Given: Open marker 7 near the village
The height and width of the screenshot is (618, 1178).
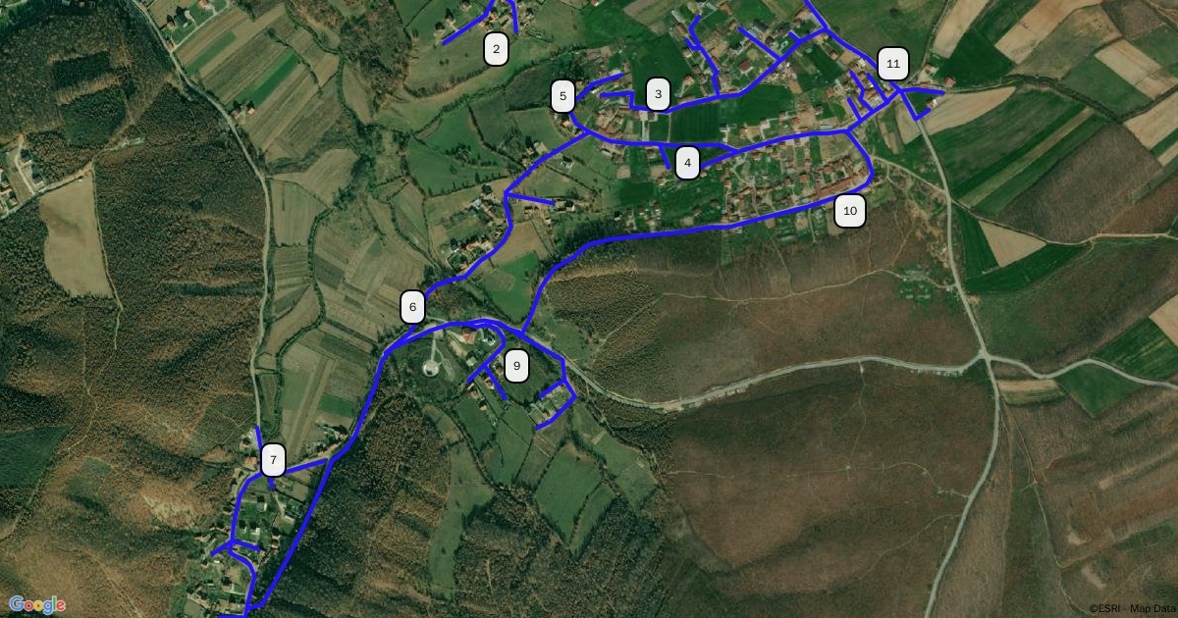Looking at the screenshot, I should pyautogui.click(x=273, y=460).
